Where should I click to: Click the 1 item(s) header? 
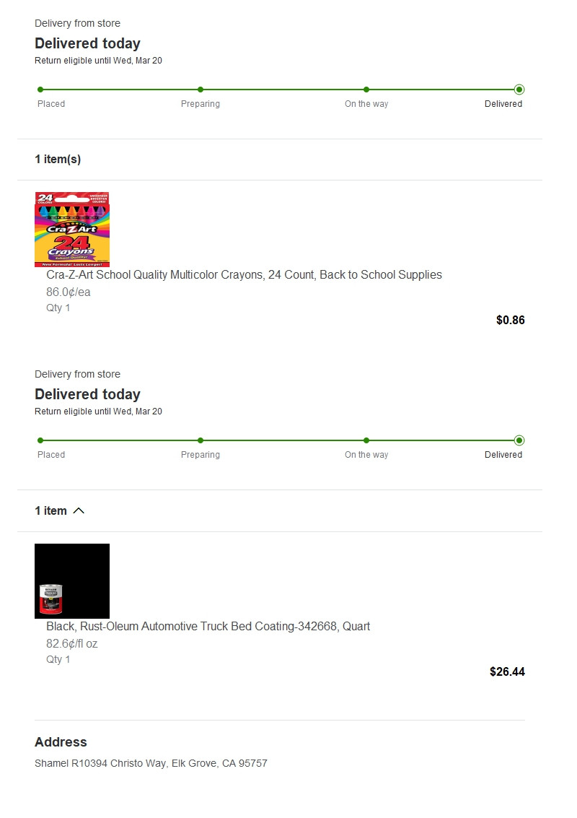[58, 159]
